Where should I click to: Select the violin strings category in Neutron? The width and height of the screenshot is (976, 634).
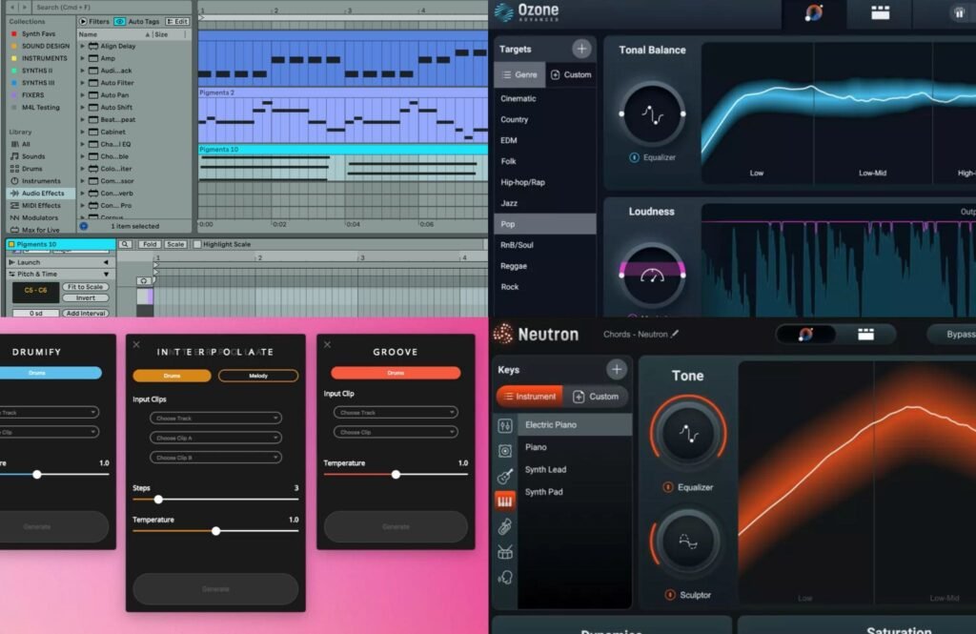[505, 527]
